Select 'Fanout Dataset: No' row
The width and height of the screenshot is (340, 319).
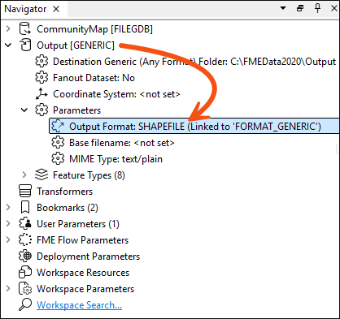pyautogui.click(x=94, y=78)
